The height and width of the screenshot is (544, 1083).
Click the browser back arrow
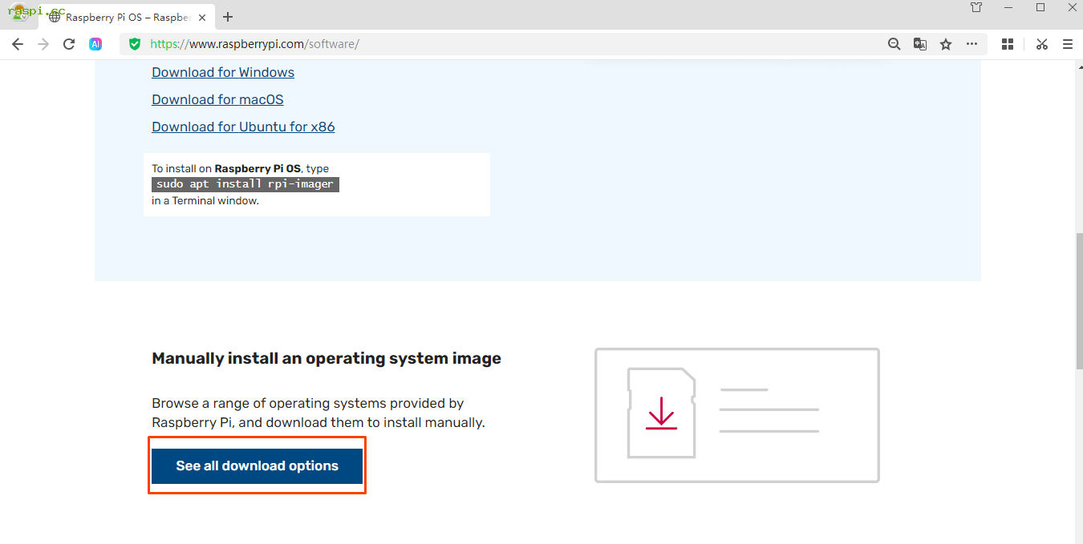(x=17, y=44)
